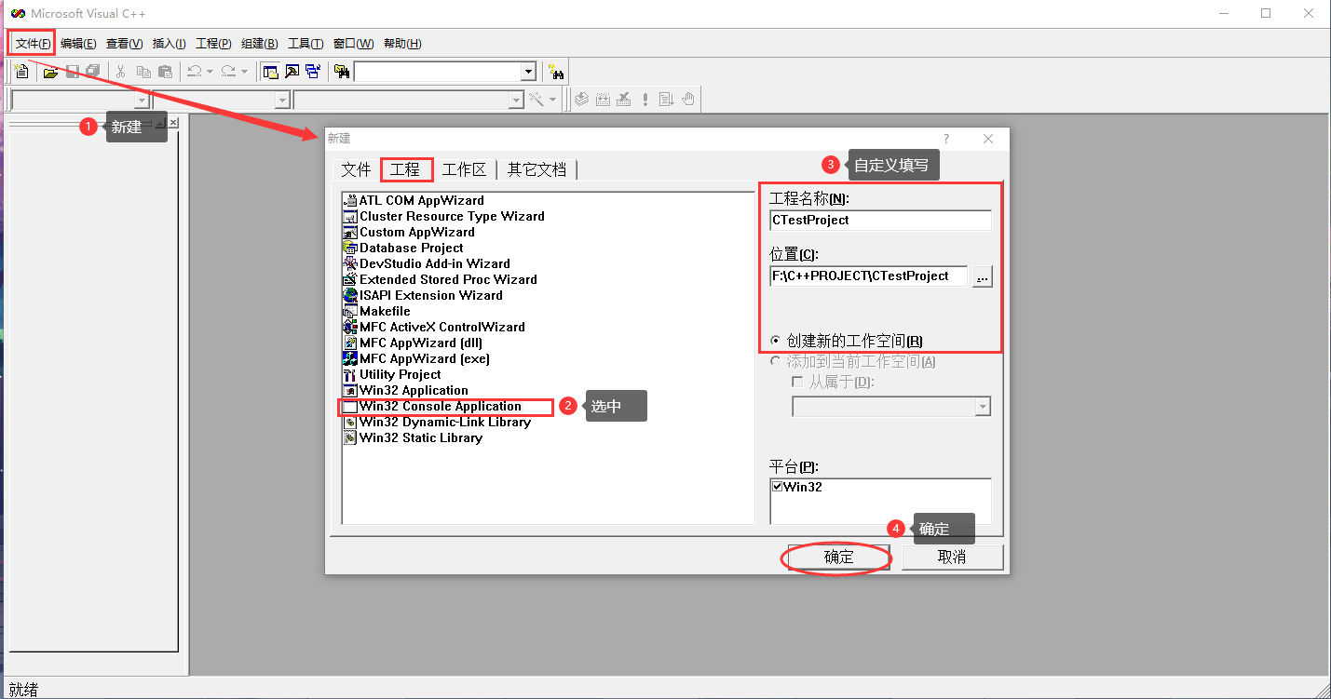Toggle the Dependency of checkbox

[796, 382]
